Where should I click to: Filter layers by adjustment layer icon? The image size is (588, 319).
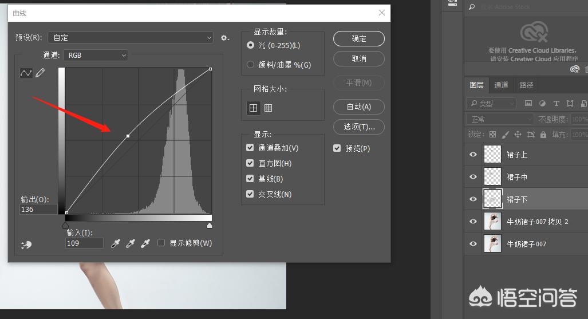pyautogui.click(x=542, y=103)
